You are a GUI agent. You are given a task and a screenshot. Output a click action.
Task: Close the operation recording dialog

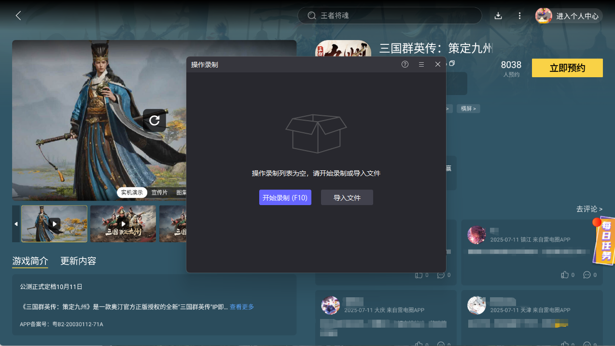(x=438, y=64)
